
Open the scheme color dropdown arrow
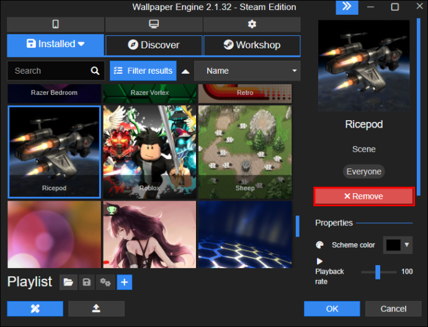tap(407, 245)
